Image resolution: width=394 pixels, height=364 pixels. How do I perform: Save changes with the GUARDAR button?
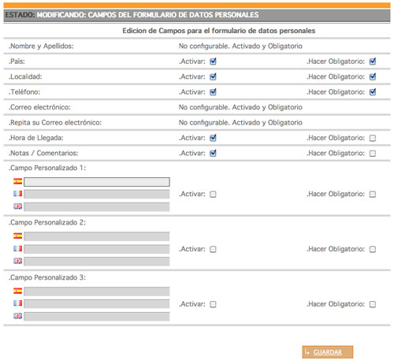[x=328, y=352]
